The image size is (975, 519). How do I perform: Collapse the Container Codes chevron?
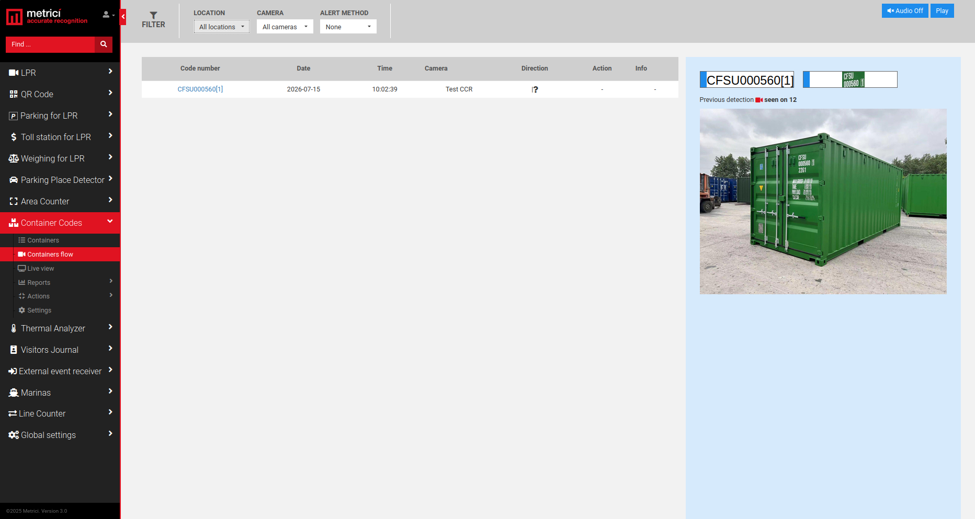(110, 221)
